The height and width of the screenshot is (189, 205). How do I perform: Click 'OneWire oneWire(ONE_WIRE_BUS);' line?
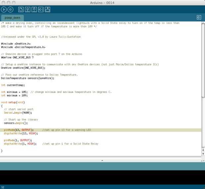(23, 68)
